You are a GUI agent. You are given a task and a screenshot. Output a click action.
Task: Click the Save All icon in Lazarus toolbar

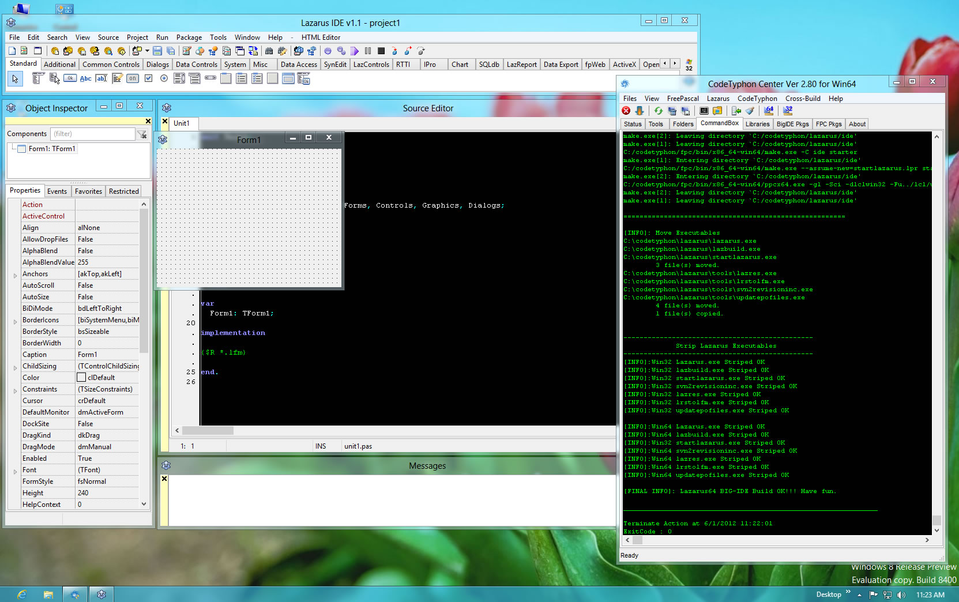[171, 51]
